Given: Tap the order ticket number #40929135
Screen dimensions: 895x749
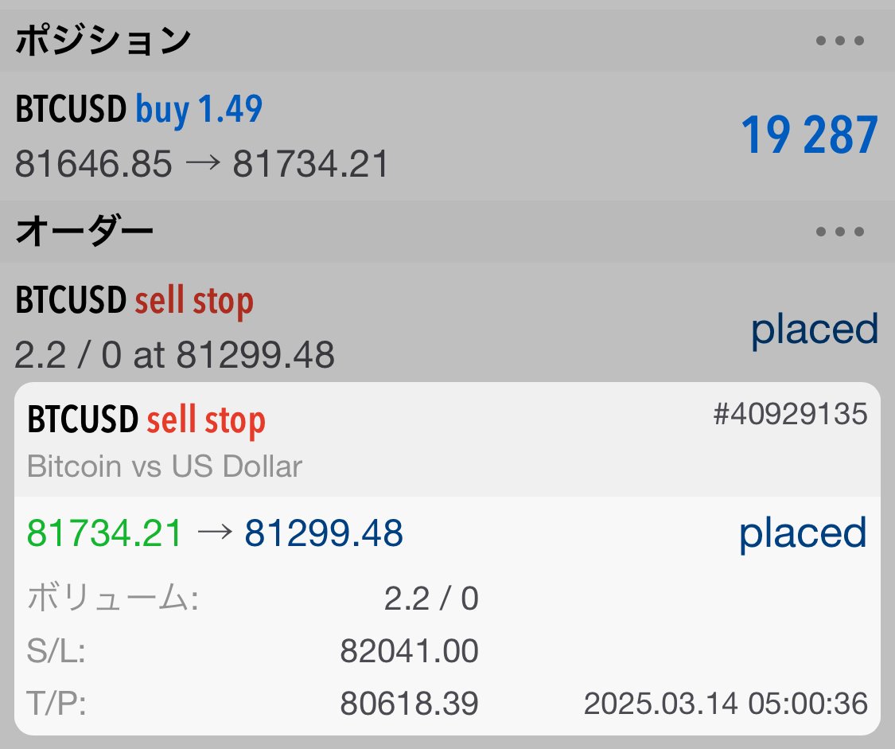Looking at the screenshot, I should [x=789, y=414].
